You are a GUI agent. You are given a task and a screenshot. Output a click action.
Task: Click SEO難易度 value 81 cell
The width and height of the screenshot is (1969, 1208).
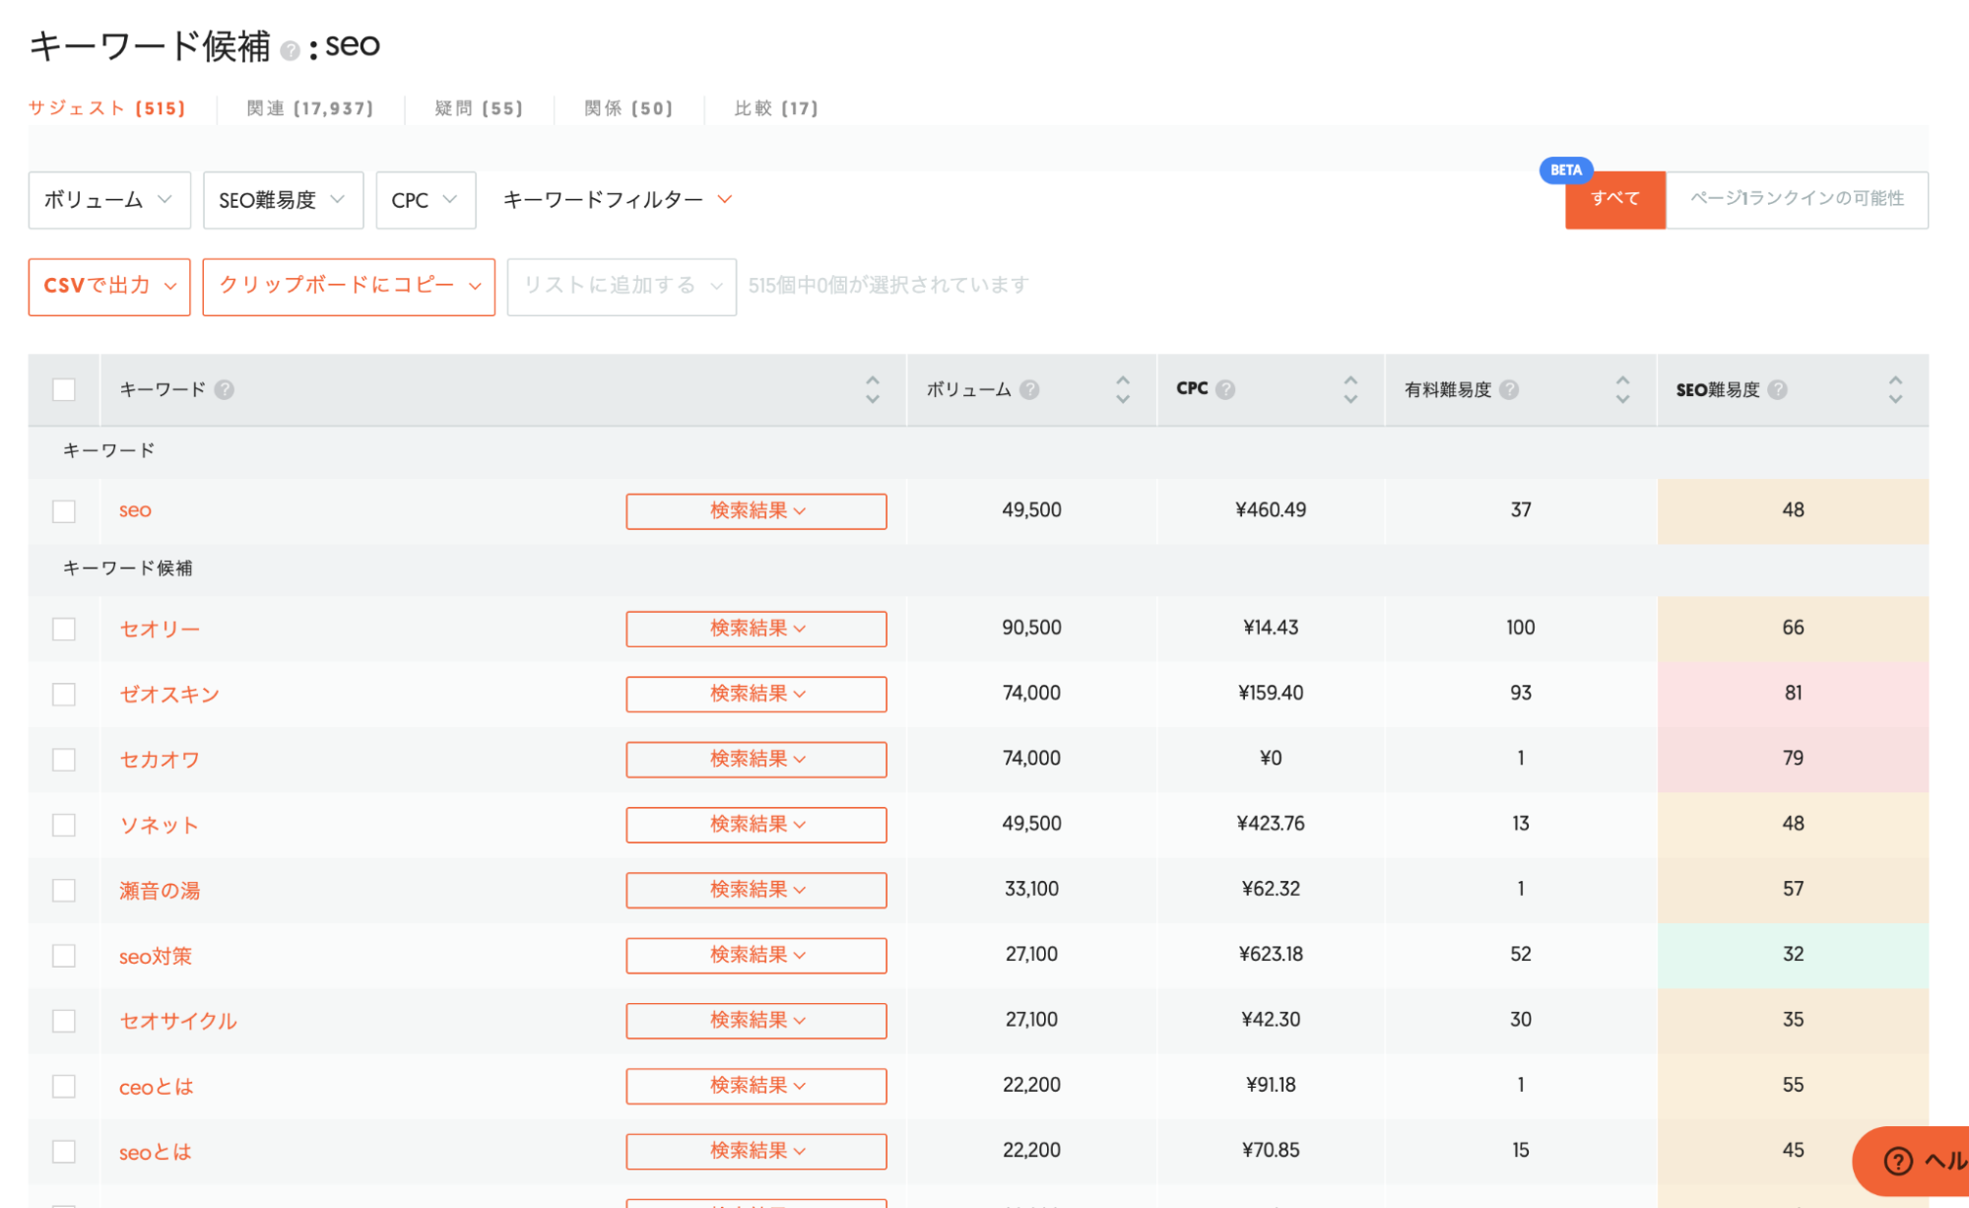1793,694
